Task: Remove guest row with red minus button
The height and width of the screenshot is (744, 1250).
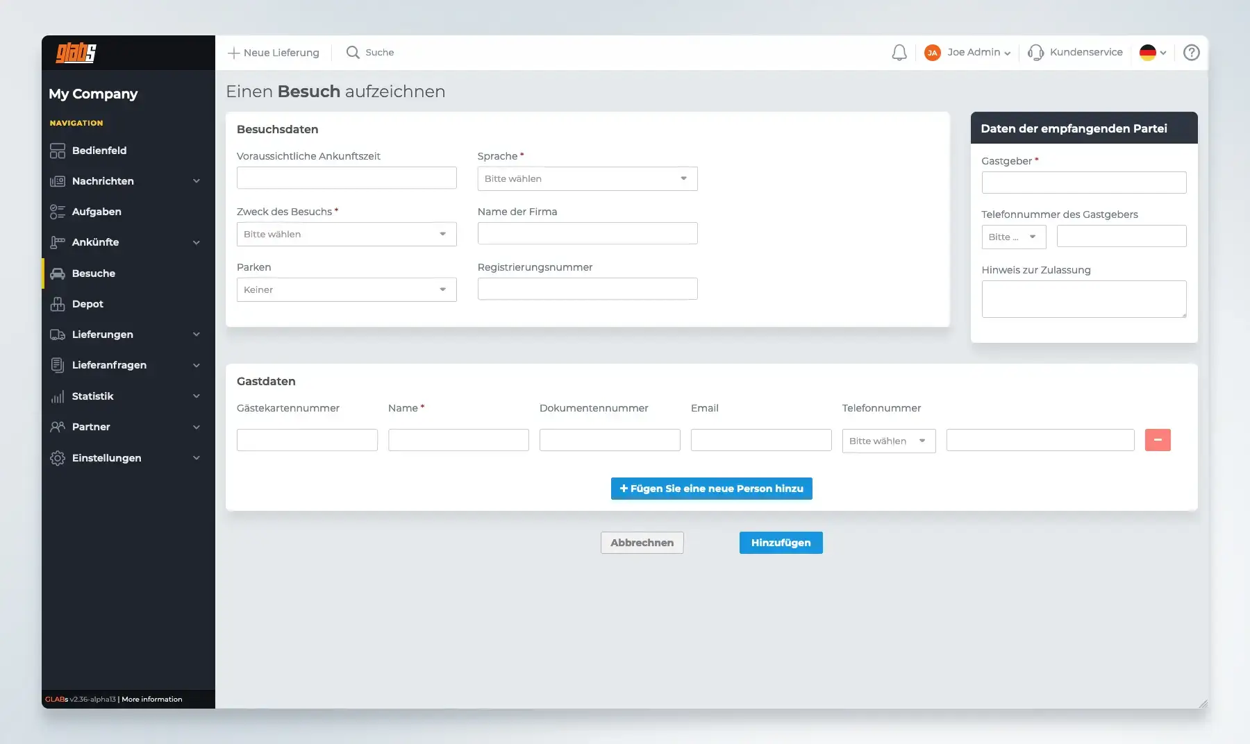Action: 1157,440
